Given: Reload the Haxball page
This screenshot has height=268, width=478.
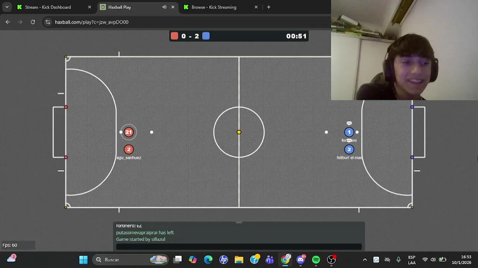Looking at the screenshot, I should 33,22.
